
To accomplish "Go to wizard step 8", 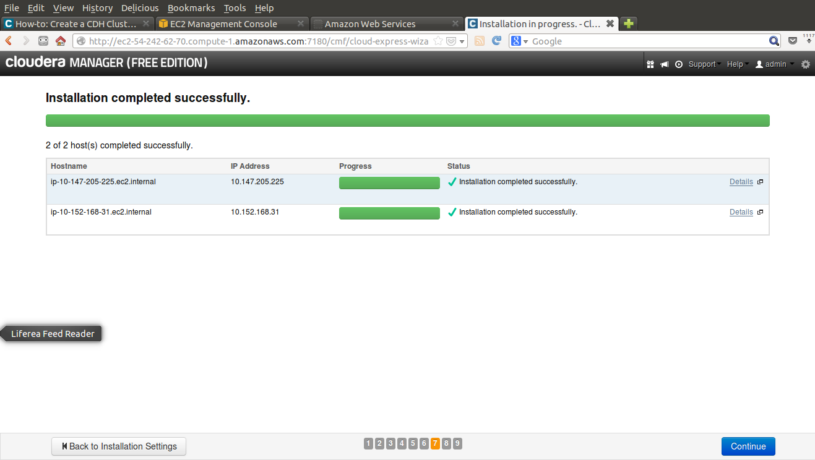I will coord(447,443).
